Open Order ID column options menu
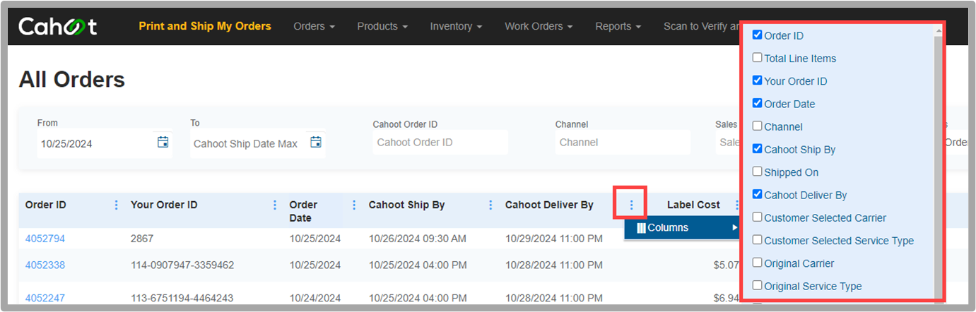Image resolution: width=976 pixels, height=312 pixels. click(116, 205)
